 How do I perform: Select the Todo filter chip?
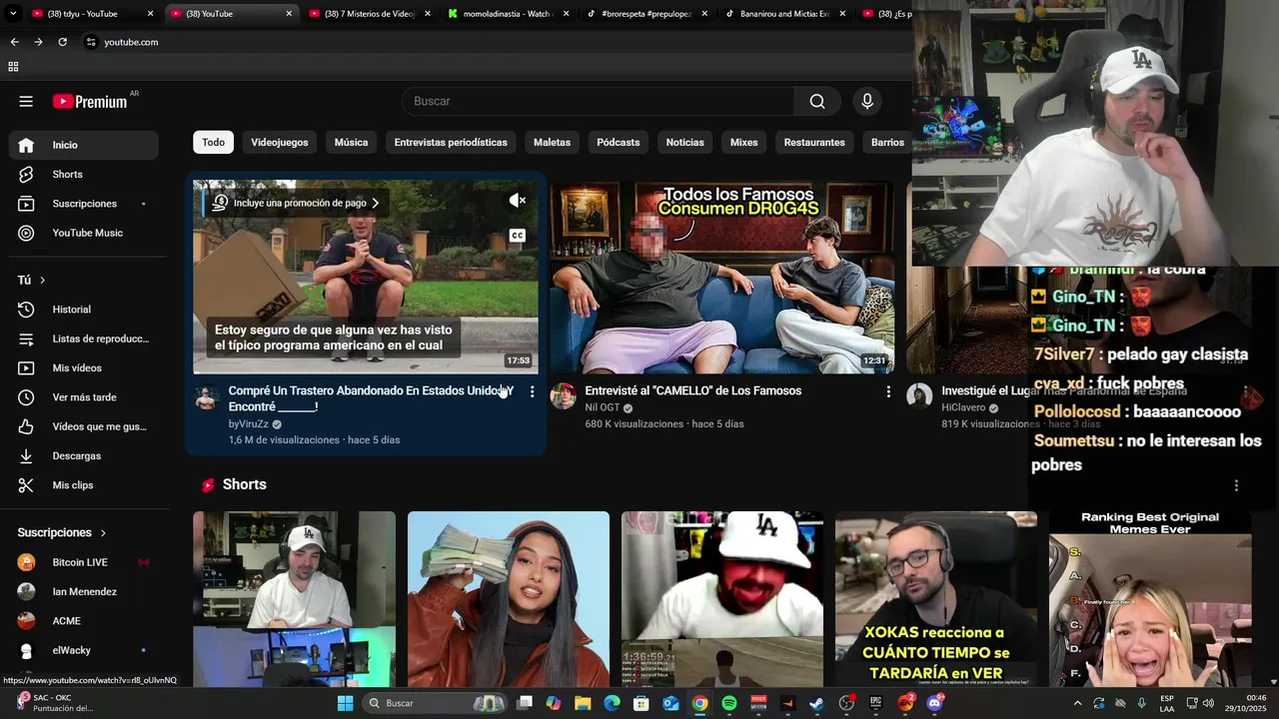[214, 142]
